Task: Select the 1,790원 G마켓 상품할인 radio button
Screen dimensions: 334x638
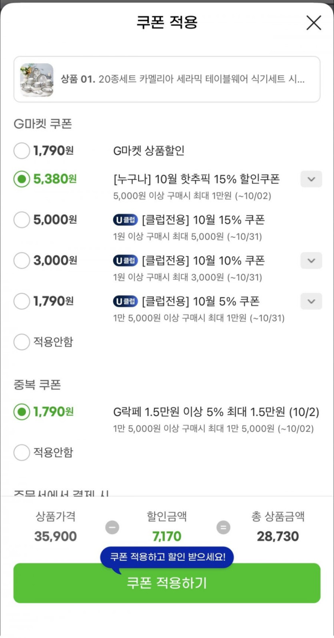Action: [x=22, y=151]
